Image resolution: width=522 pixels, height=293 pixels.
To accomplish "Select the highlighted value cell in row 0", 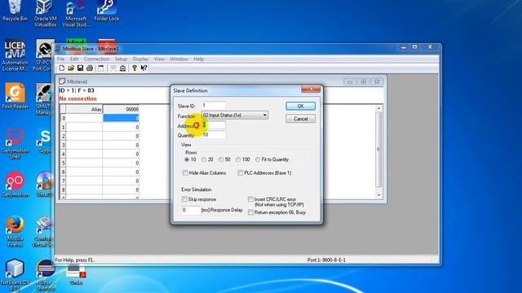I will [x=121, y=118].
